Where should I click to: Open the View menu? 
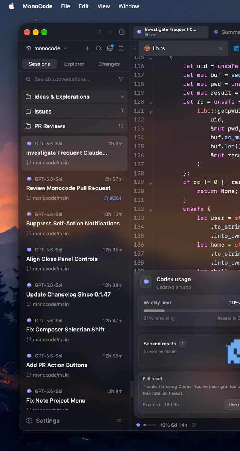click(103, 6)
